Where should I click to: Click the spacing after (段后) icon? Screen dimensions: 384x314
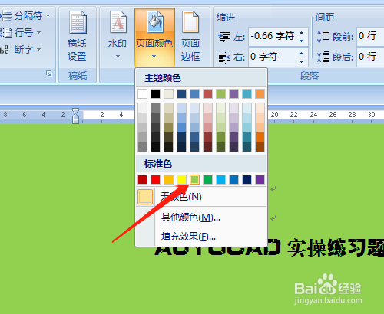(323, 57)
